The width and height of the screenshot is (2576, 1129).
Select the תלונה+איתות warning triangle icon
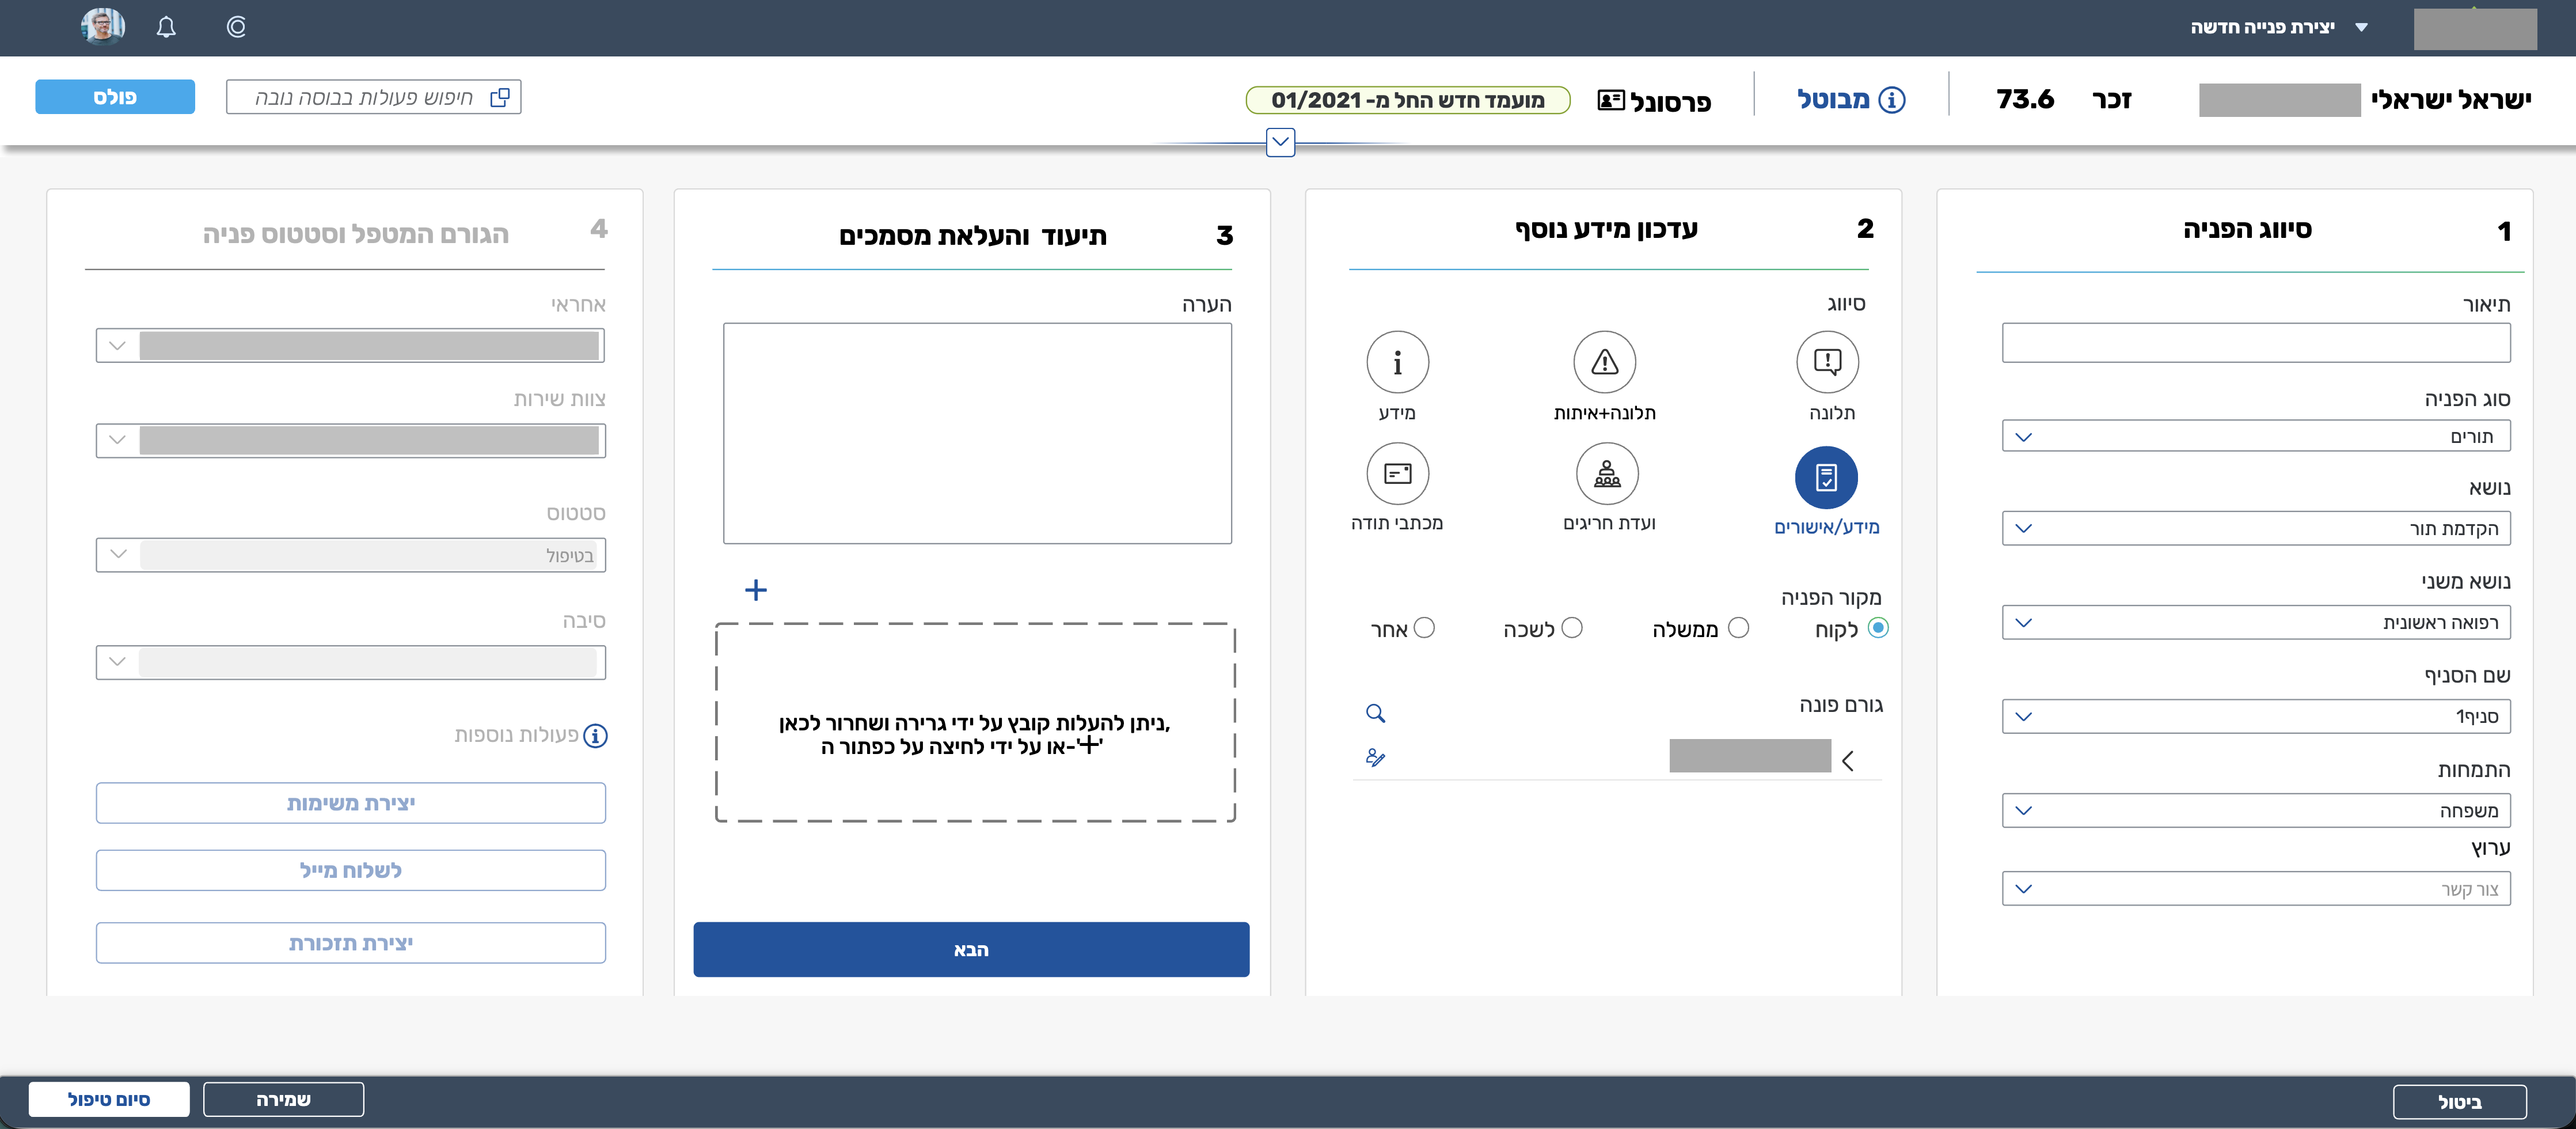(1604, 362)
